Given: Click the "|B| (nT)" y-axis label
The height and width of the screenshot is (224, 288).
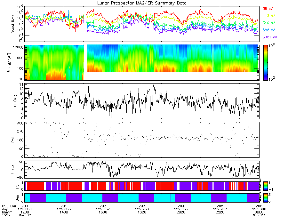Looking at the screenshot, I should pos(15,101).
